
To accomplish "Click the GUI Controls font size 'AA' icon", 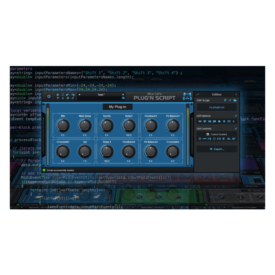I will pos(229,139).
